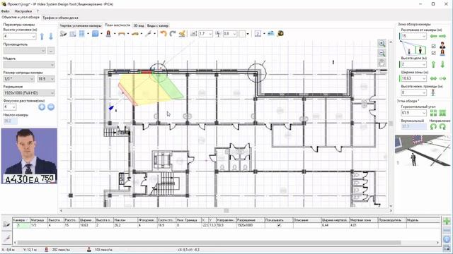Open the toolbar dropdown showing 0.8
This screenshot has height=254, width=453.
234,34
